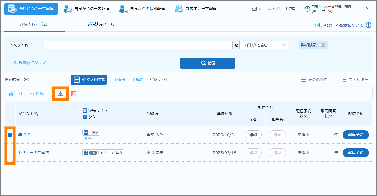The image size is (377, 196).
Task: Open 自身からの一斉配信の履歴 history icon
Action: 307,9
